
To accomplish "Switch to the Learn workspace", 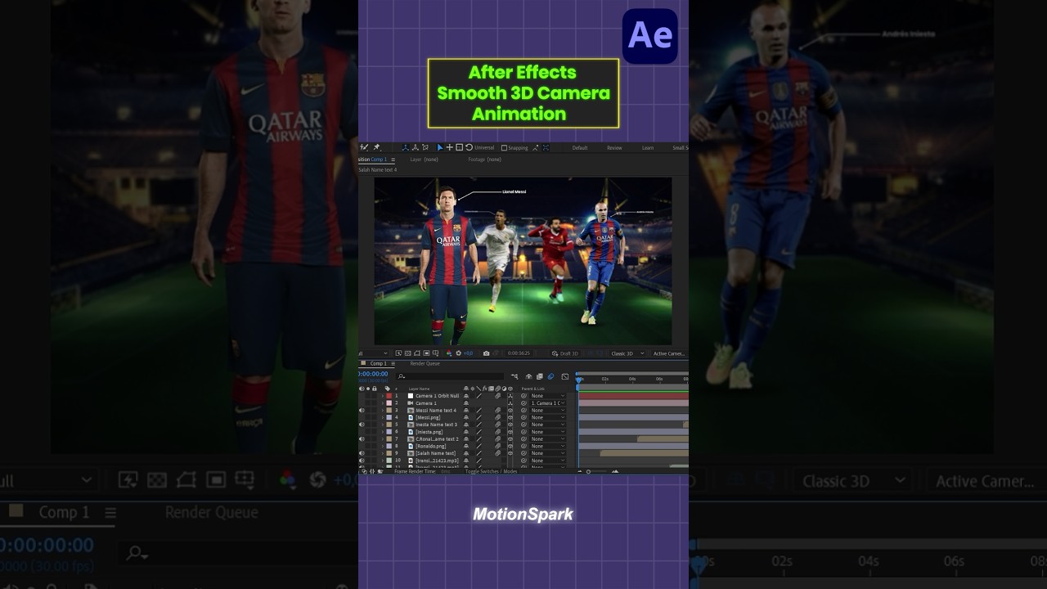I will tap(648, 148).
